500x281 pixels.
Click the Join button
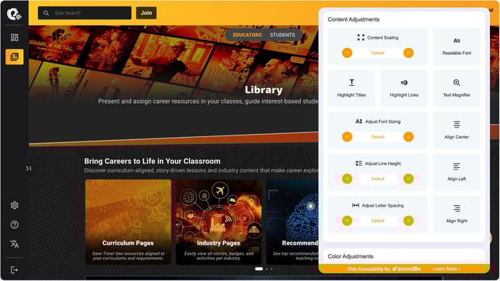point(146,12)
